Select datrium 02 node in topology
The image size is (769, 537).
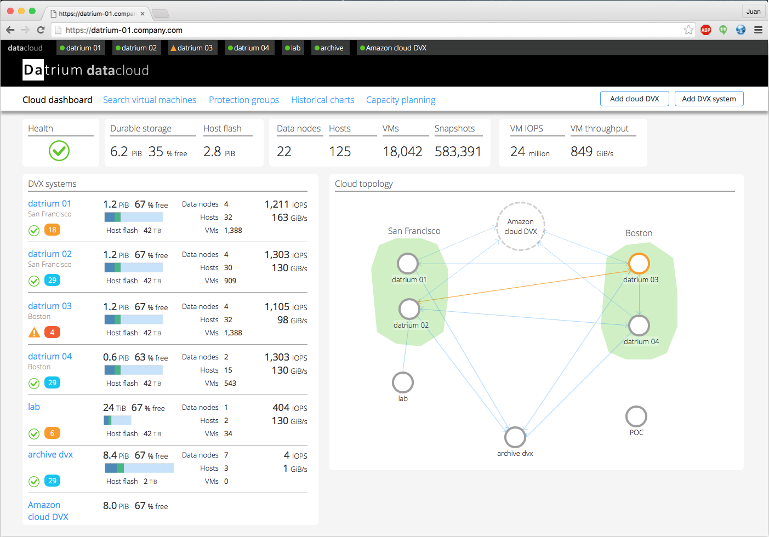pos(409,309)
